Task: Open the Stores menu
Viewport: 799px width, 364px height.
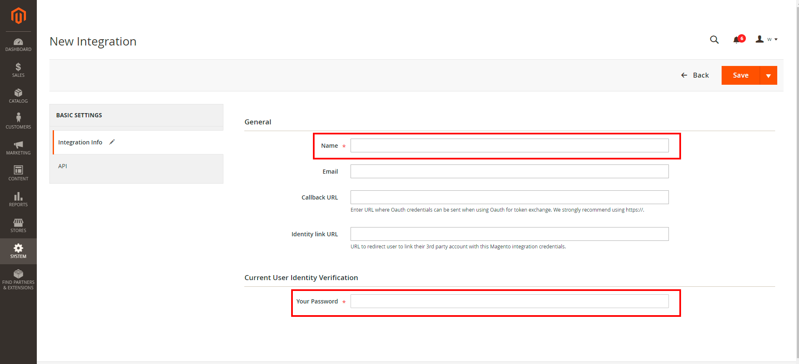Action: click(x=18, y=225)
